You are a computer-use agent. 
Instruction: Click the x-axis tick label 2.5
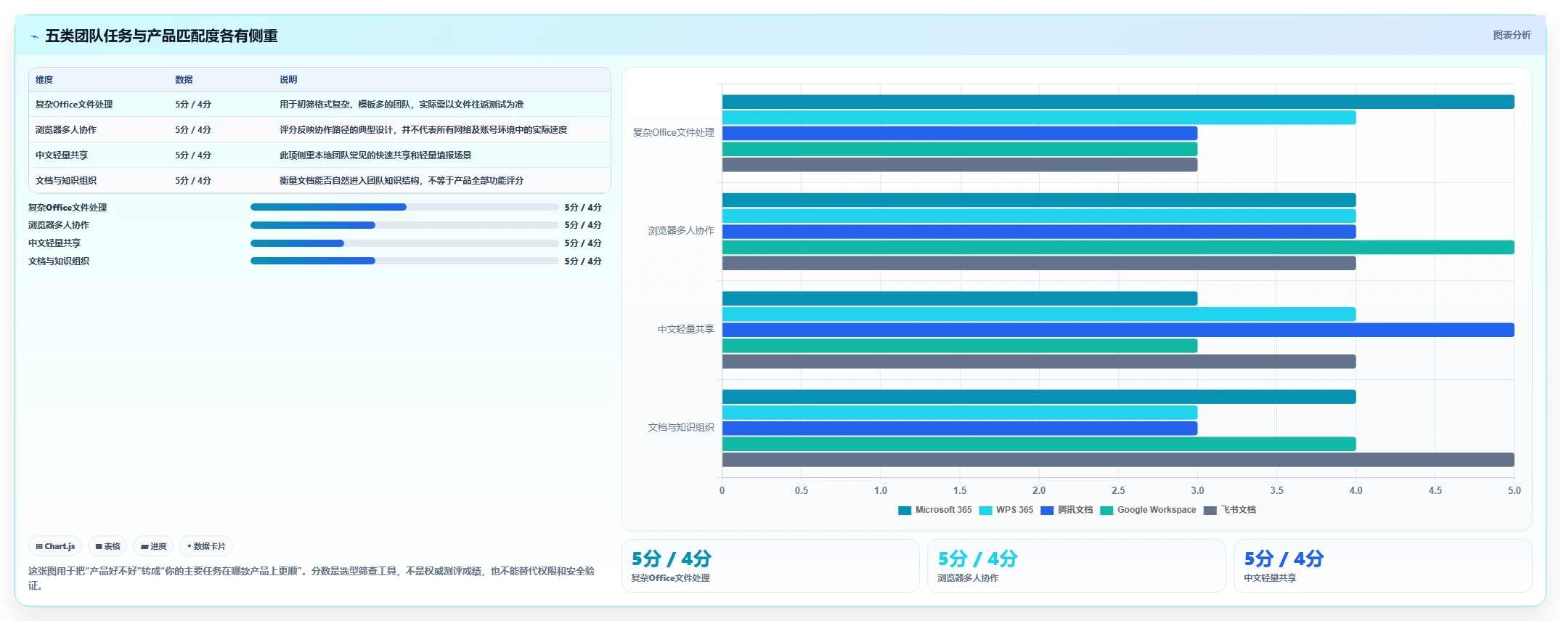(1118, 491)
